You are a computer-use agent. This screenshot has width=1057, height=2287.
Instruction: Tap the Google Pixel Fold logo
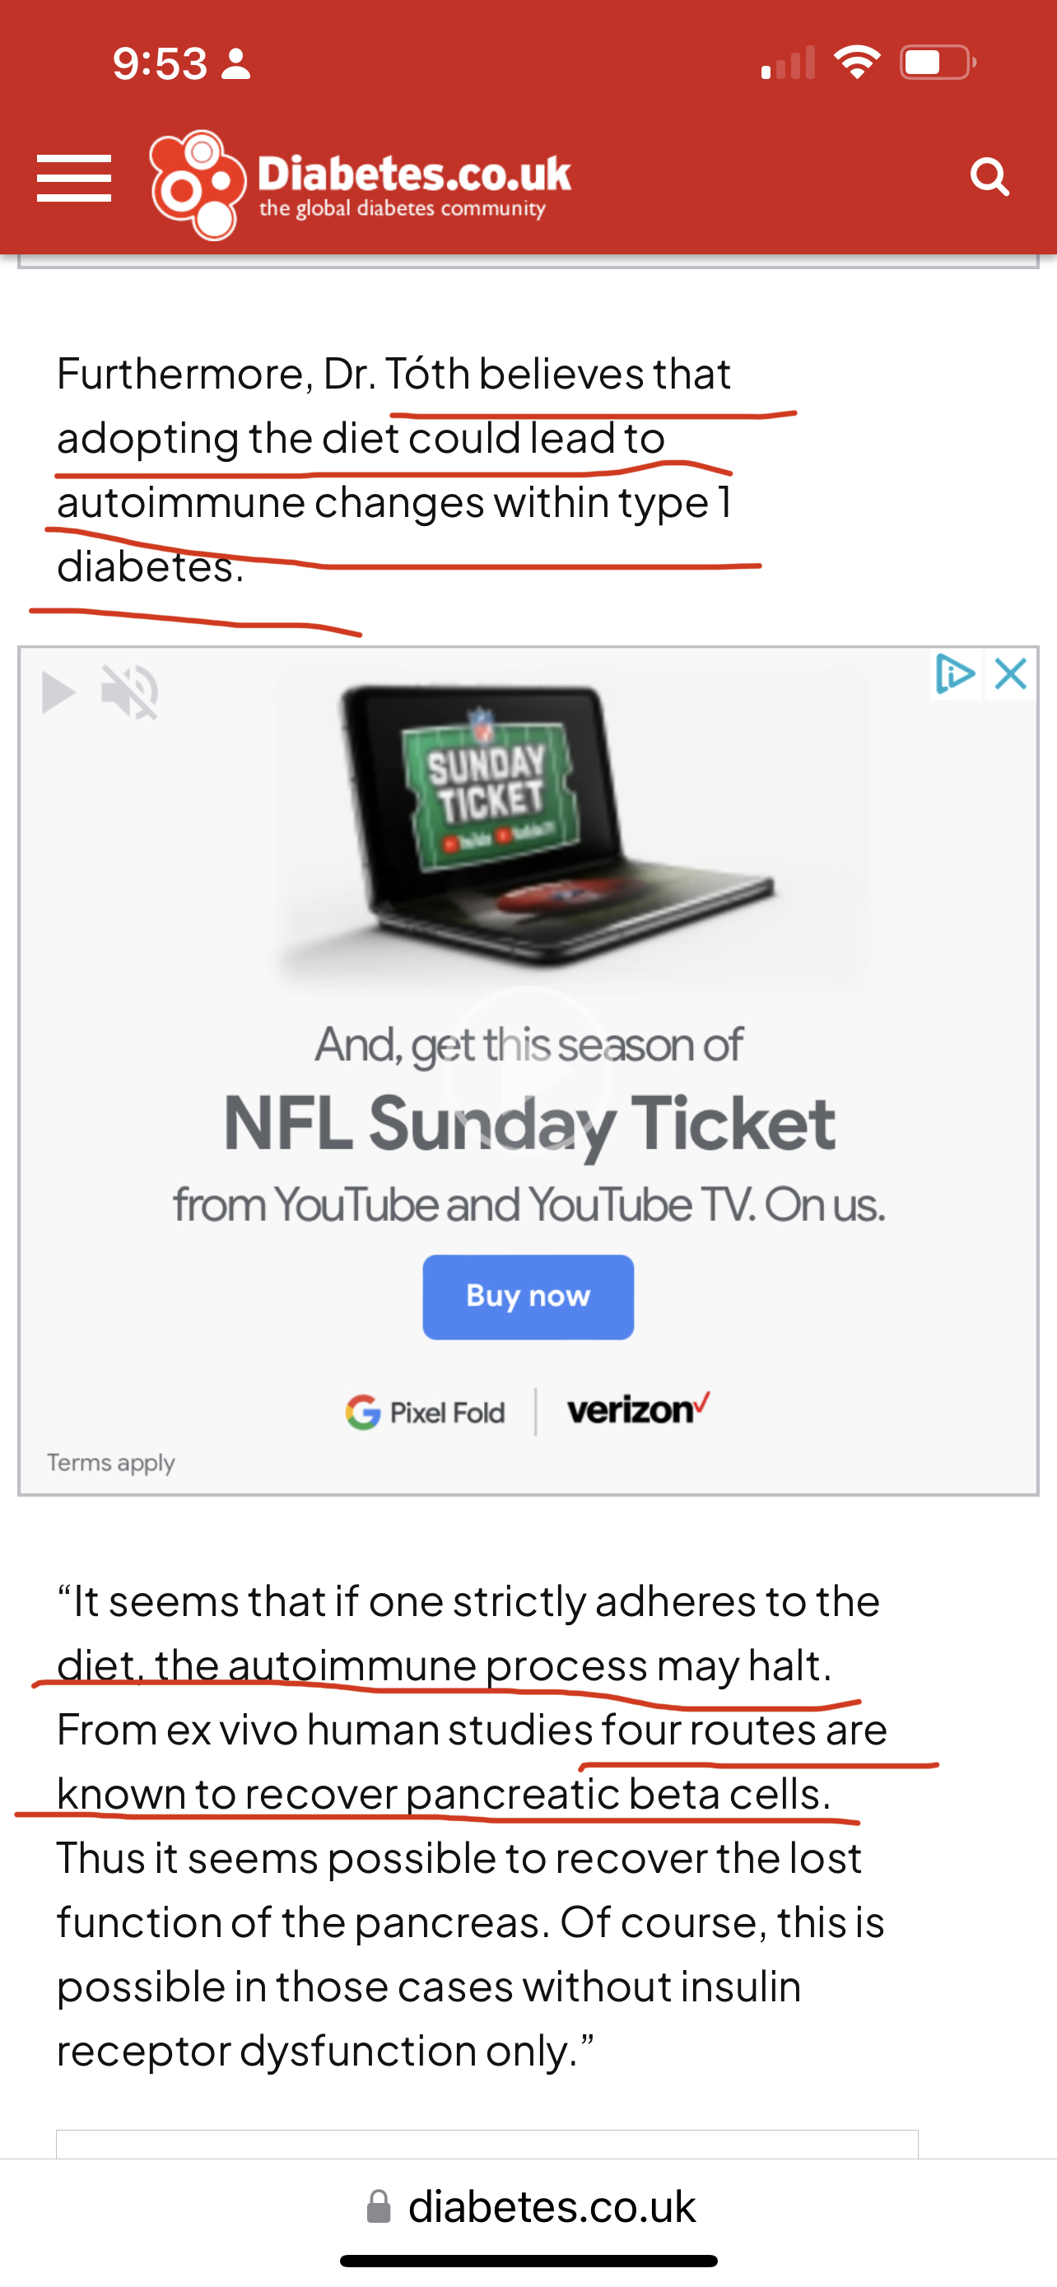coord(425,1412)
